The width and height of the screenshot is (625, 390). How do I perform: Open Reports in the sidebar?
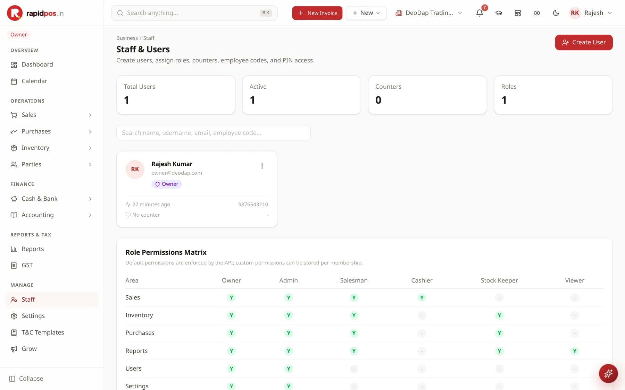tap(52, 249)
